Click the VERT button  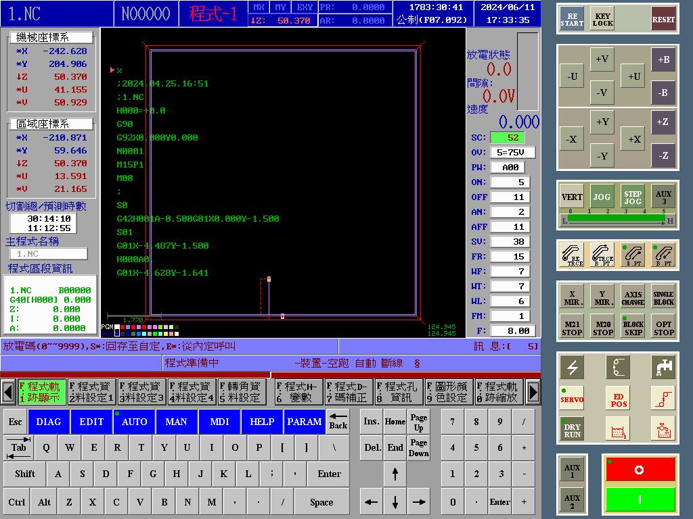(x=572, y=197)
